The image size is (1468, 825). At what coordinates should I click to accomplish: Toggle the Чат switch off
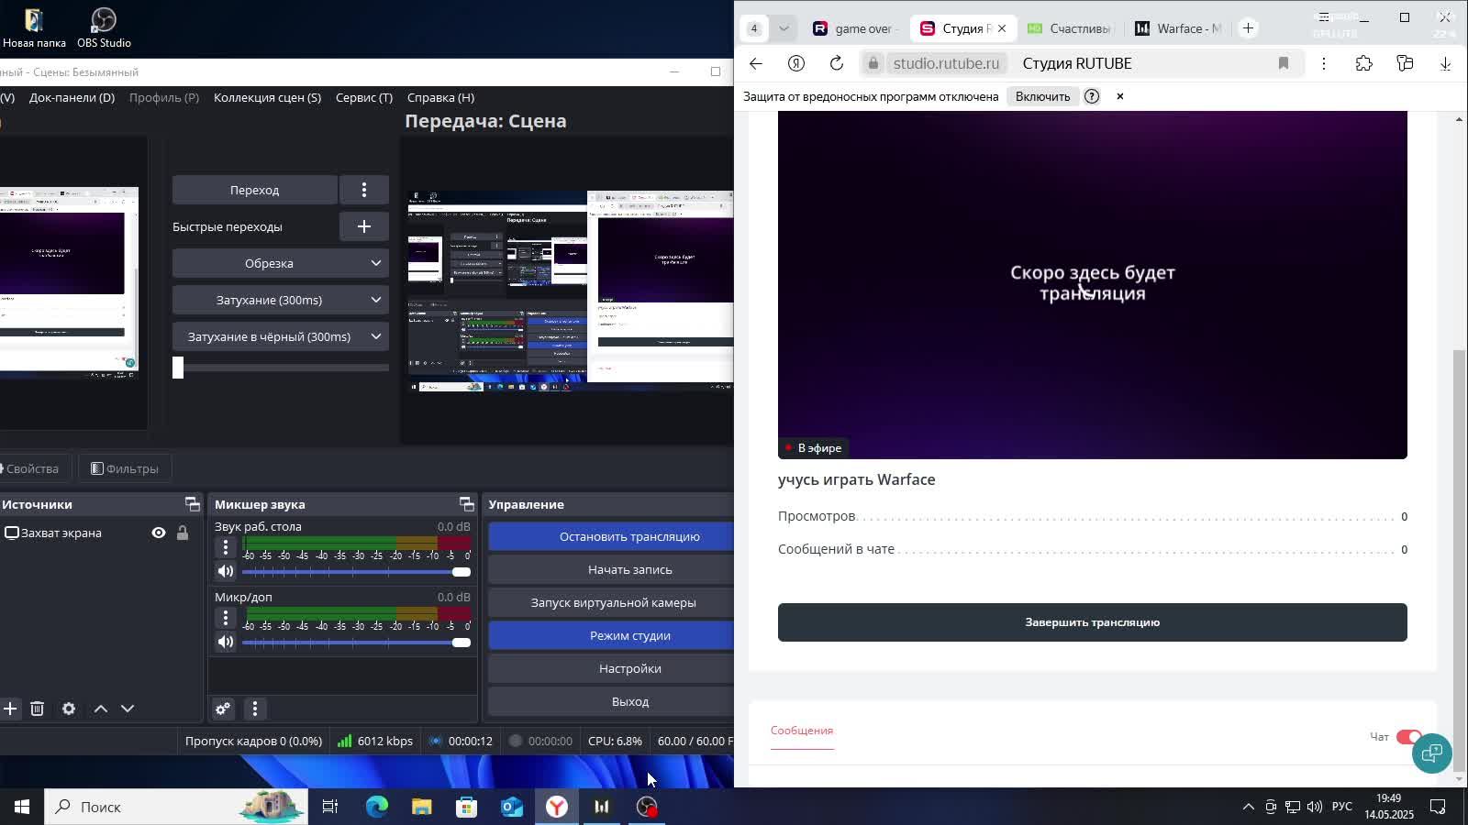(x=1408, y=737)
